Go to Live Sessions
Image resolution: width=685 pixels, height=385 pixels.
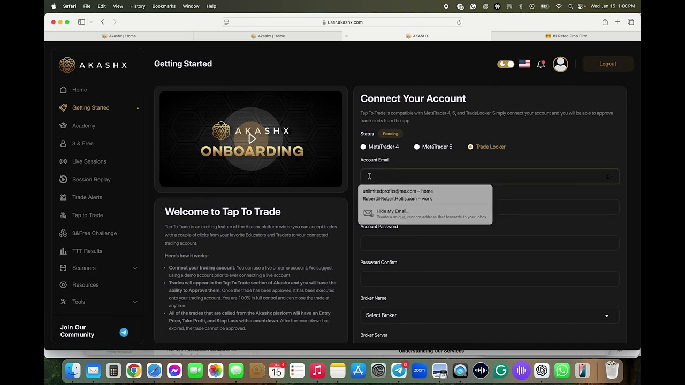pyautogui.click(x=89, y=161)
